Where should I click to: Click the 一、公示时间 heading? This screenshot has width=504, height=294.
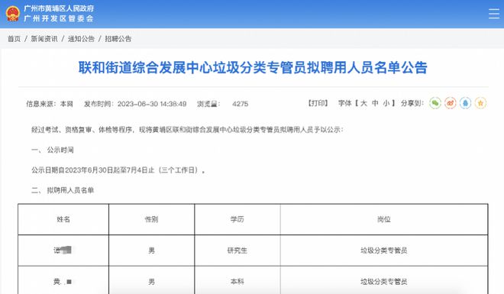(x=53, y=150)
